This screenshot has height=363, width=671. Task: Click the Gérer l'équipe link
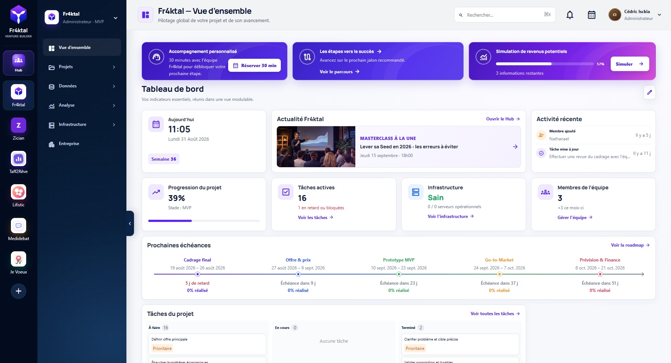coord(575,218)
